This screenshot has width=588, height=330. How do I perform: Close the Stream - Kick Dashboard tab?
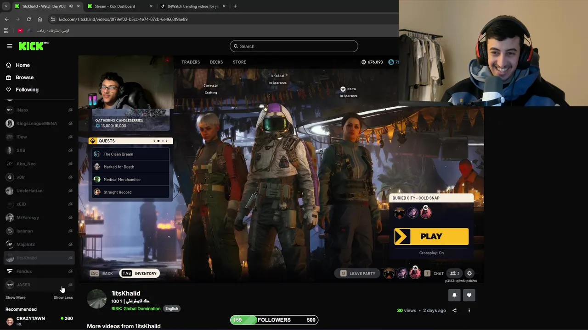click(x=151, y=6)
